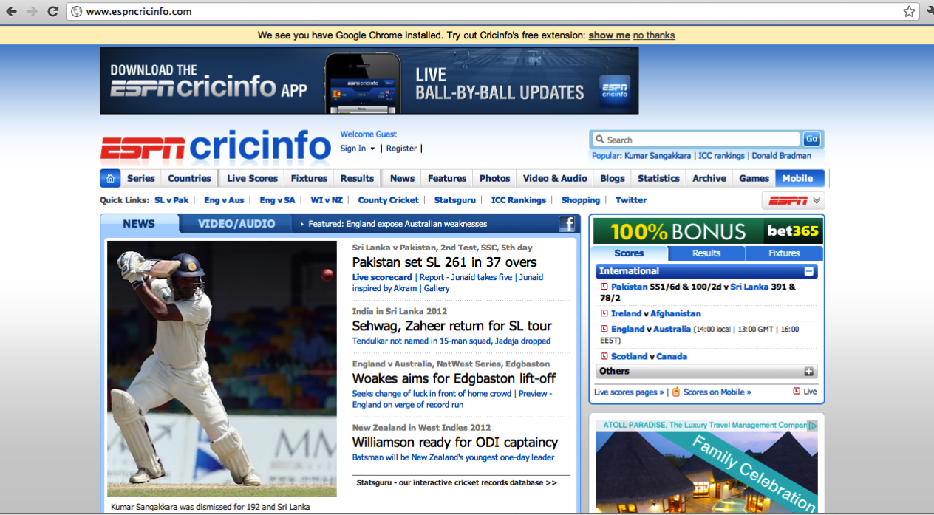Open Woakes aims for Edgbaston lift-off
Image resolution: width=934 pixels, height=515 pixels.
[454, 378]
